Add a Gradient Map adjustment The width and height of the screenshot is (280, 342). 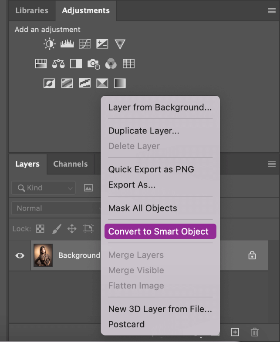click(120, 83)
